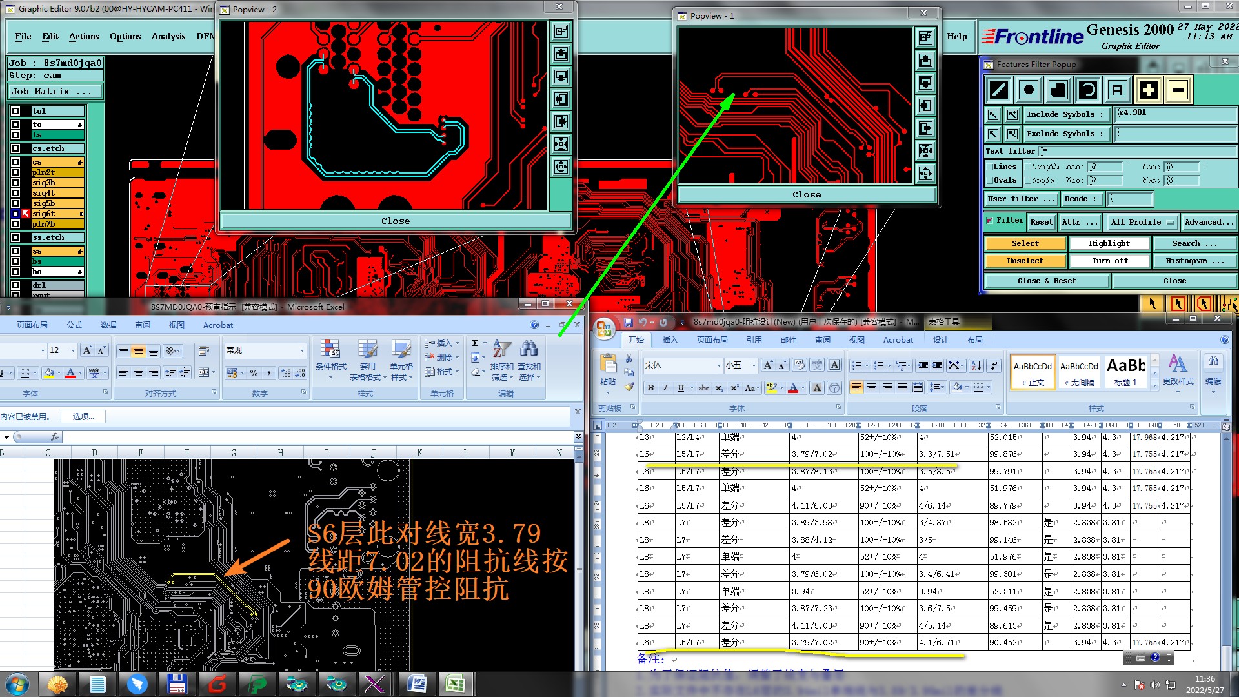Image resolution: width=1239 pixels, height=697 pixels.
Task: Open the Options menu in Graphic Editor
Action: [x=125, y=37]
